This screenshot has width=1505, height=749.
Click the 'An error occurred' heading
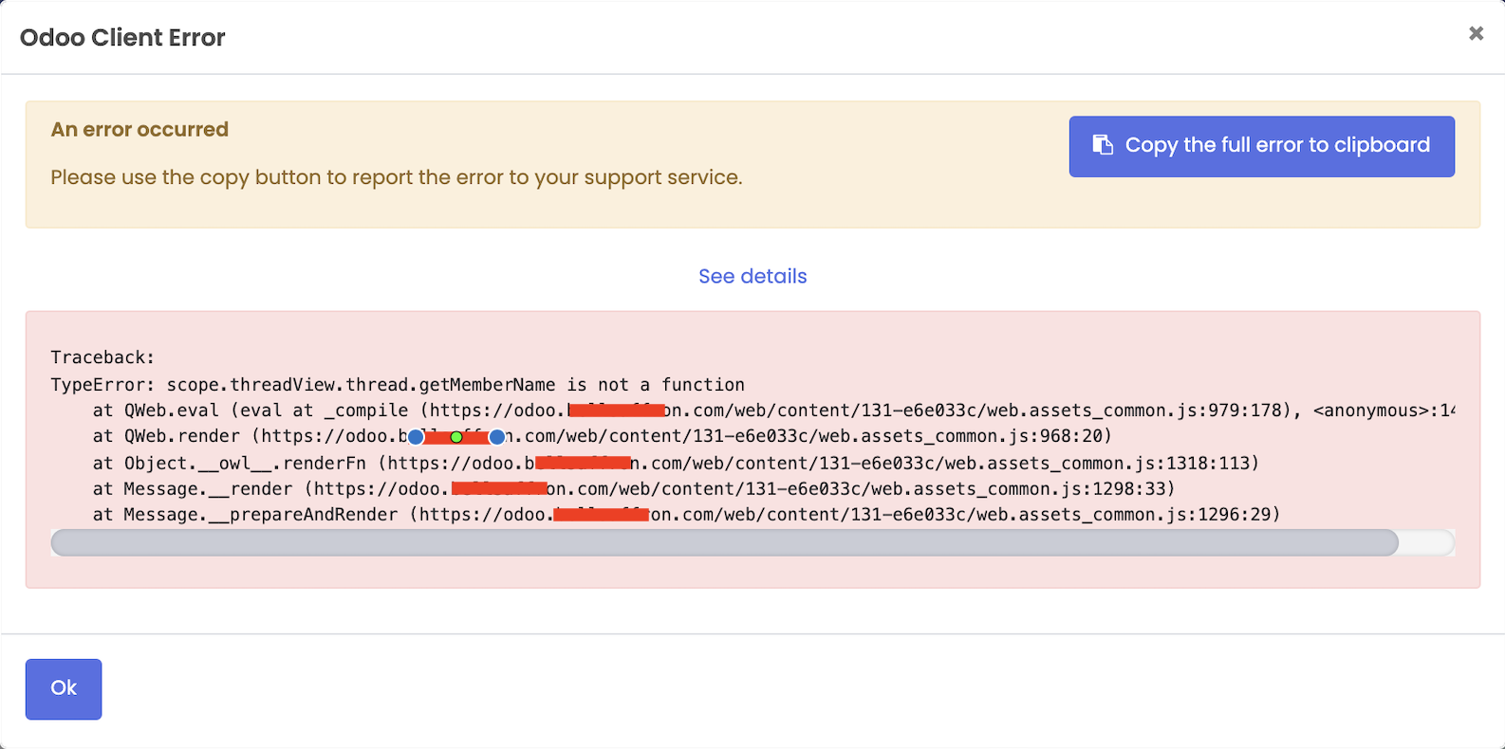point(139,129)
